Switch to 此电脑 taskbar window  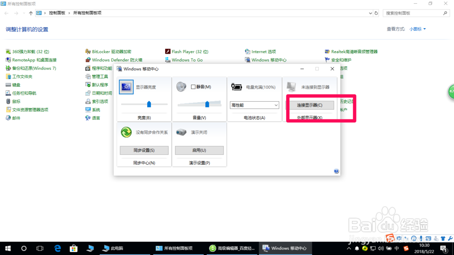pyautogui.click(x=125, y=248)
